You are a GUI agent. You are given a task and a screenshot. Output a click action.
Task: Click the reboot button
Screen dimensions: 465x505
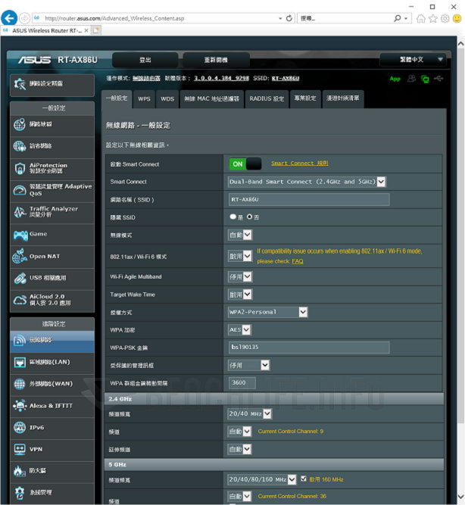pyautogui.click(x=216, y=60)
